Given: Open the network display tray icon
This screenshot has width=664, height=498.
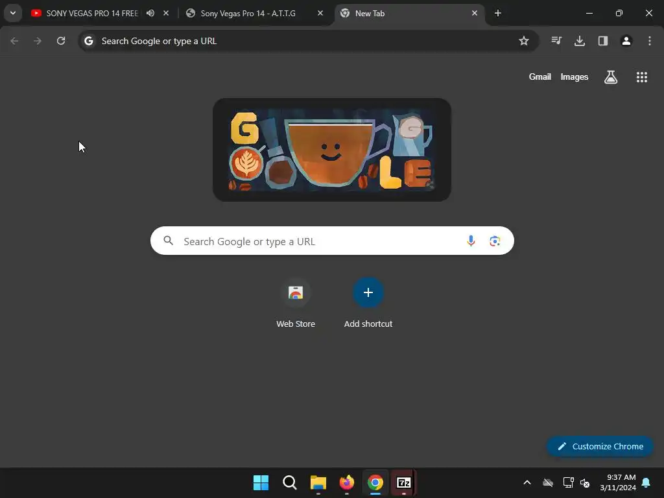Looking at the screenshot, I should pos(568,482).
